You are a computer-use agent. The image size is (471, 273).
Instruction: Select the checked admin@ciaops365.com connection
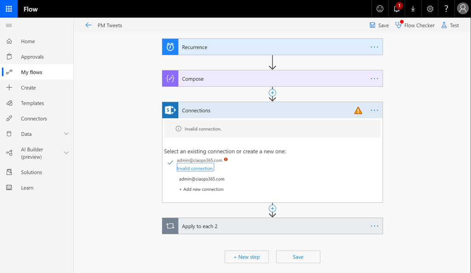[199, 161]
